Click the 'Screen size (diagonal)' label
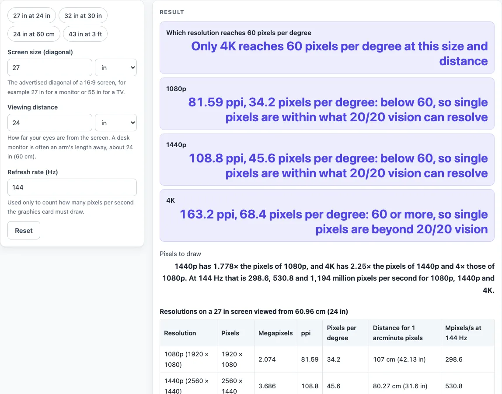 tap(40, 52)
